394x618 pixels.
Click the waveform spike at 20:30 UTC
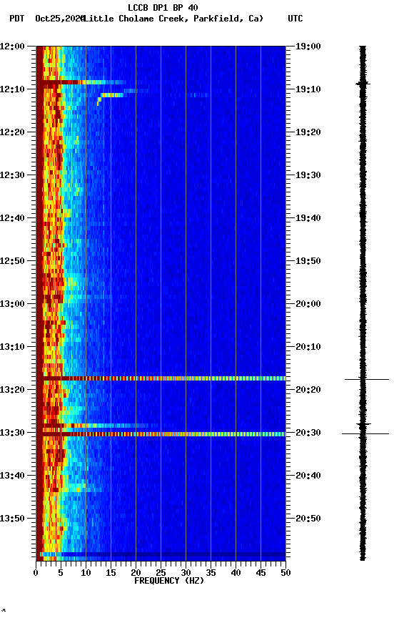coord(365,433)
